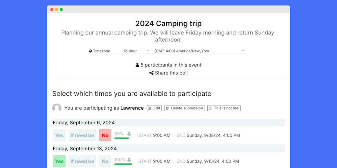
Task: Open the America/New_York timezone dropdown
Action: coord(198,51)
